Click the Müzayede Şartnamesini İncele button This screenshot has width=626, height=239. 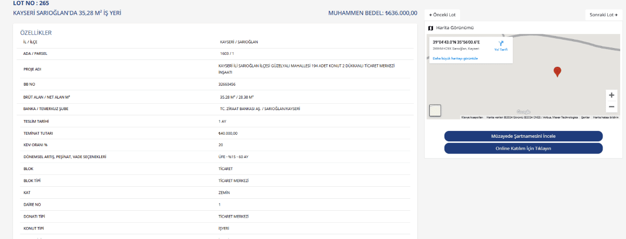click(523, 136)
